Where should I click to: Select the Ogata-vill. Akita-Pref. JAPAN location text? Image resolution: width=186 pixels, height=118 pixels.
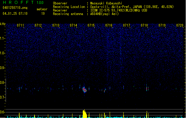click(x=132, y=7)
